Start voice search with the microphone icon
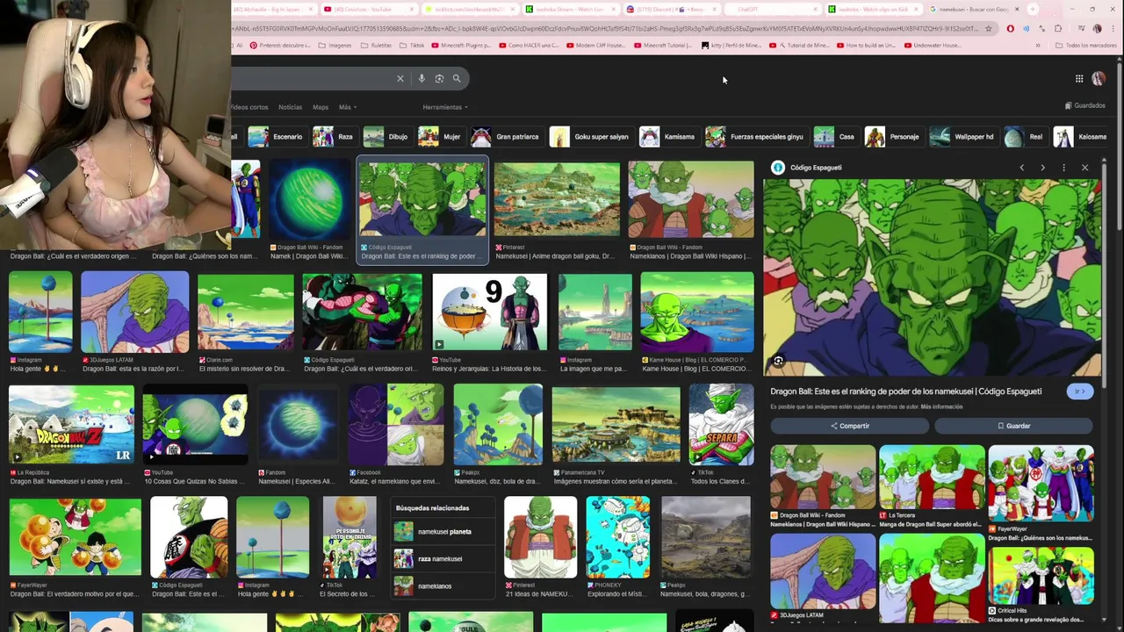This screenshot has width=1124, height=632. (x=421, y=78)
